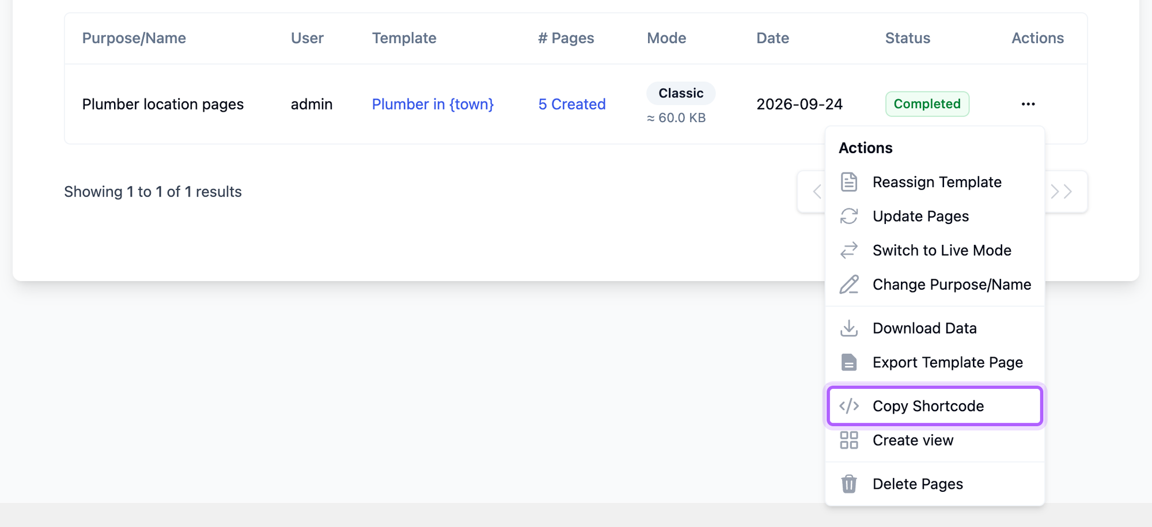Click the pencil icon for Change Purpose/Name
Viewport: 1152px width, 527px height.
tap(849, 285)
